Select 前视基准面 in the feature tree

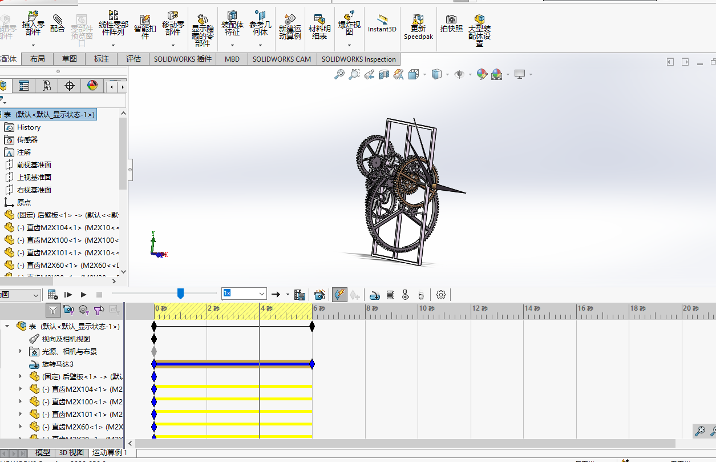point(34,164)
